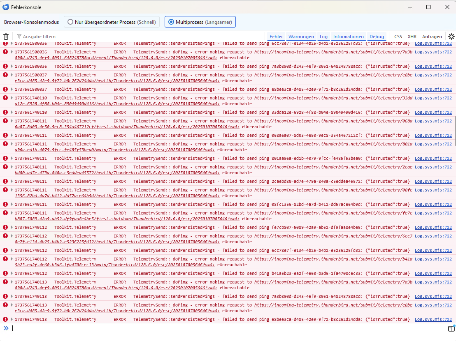Viewport: 456px width, 341px height.
Task: Expand the first 1737561740110 error entry
Action: (12, 98)
